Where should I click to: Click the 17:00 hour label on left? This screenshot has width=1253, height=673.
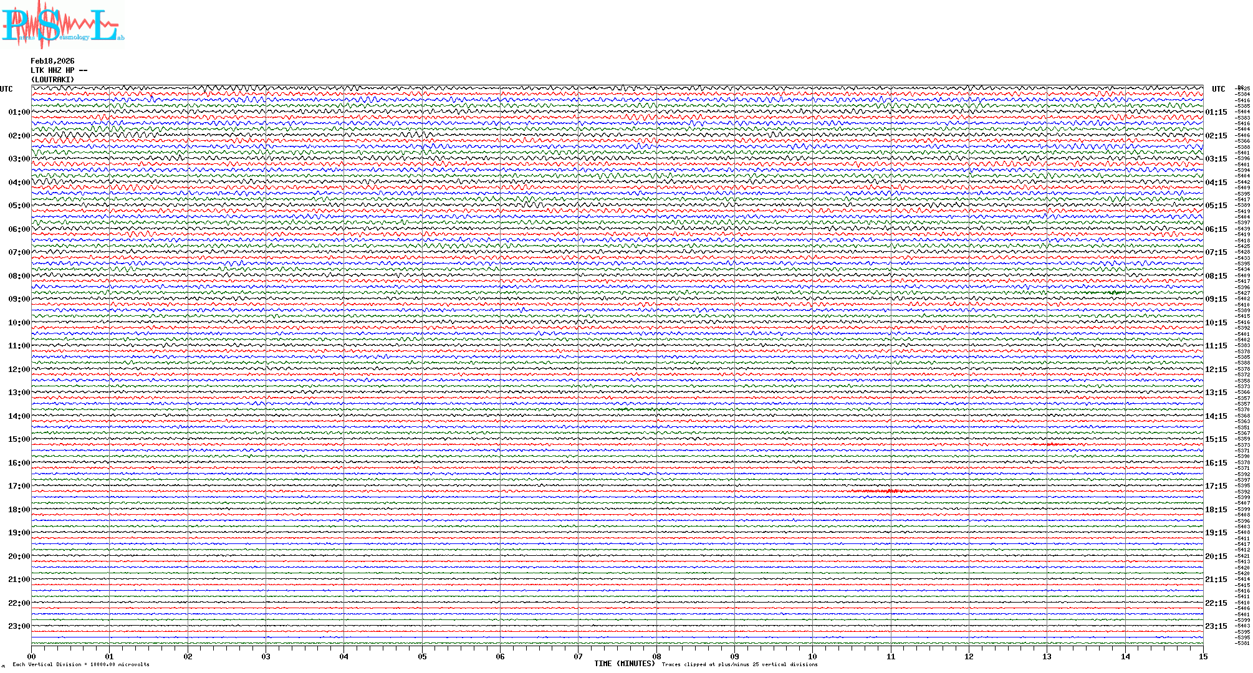pyautogui.click(x=19, y=486)
